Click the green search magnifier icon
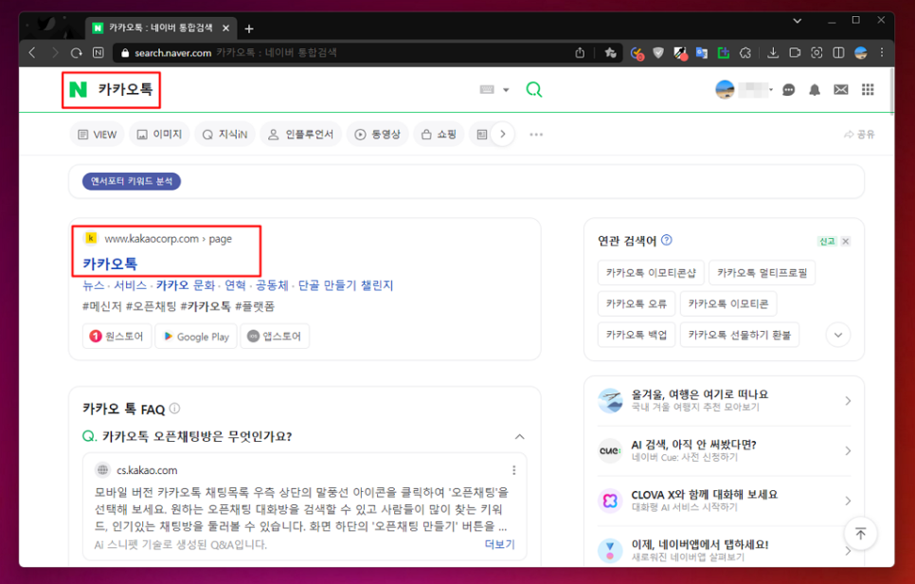 coord(534,89)
